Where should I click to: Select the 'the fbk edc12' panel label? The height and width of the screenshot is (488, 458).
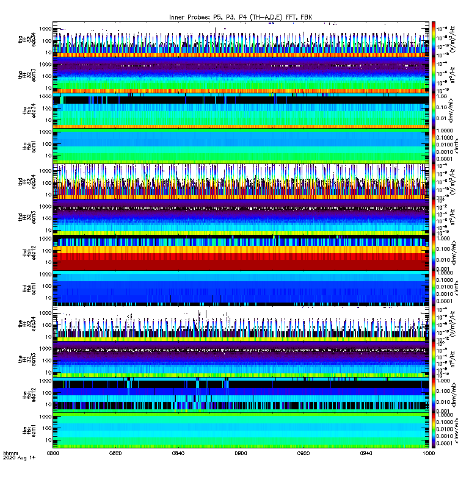pos(29,395)
